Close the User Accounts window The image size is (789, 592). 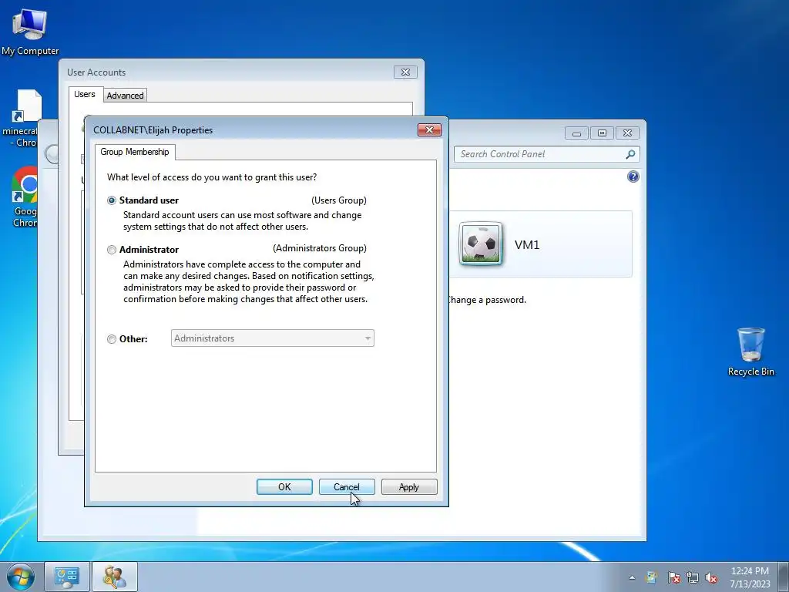(x=405, y=72)
